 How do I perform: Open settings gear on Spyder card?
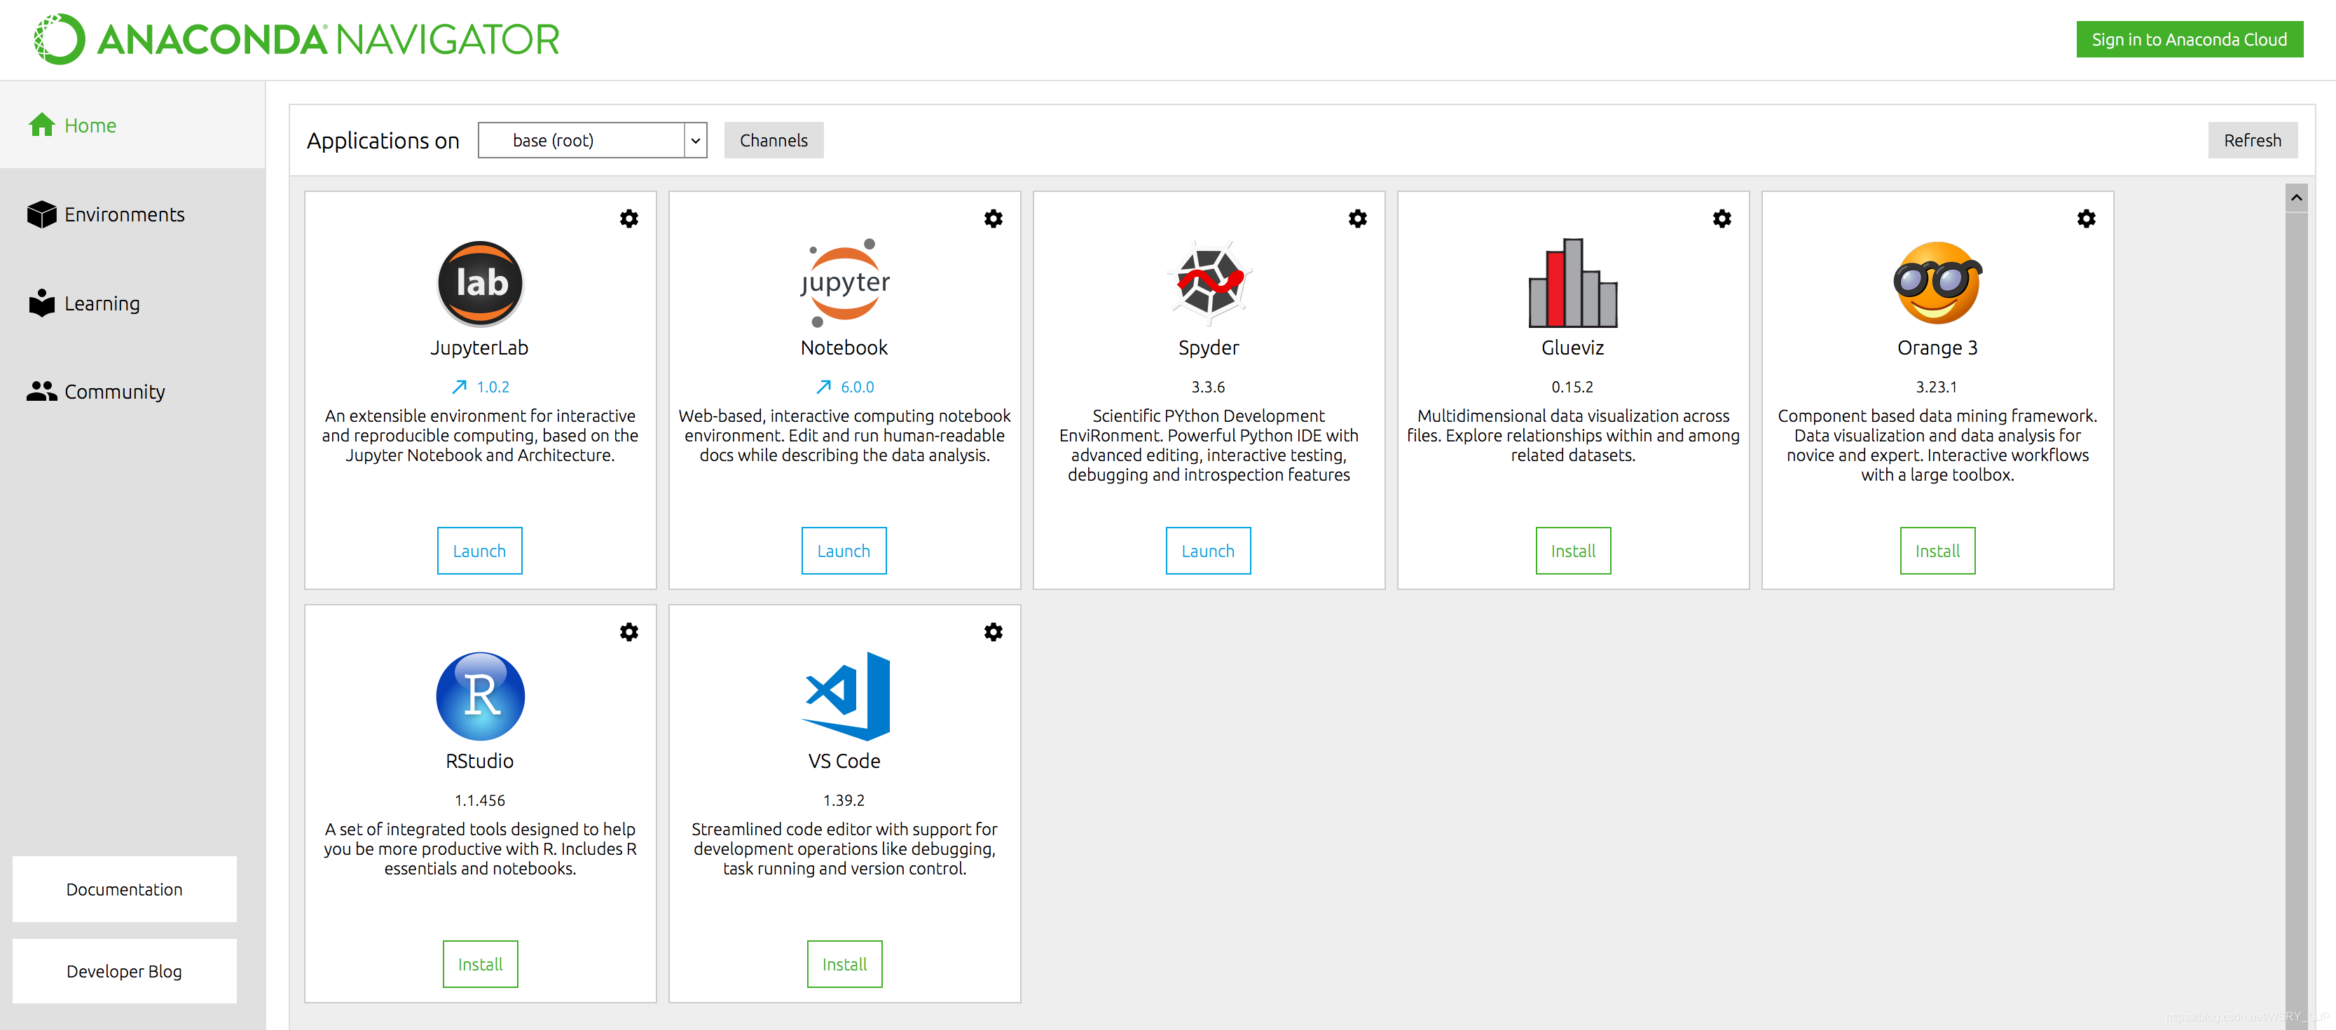[1357, 219]
